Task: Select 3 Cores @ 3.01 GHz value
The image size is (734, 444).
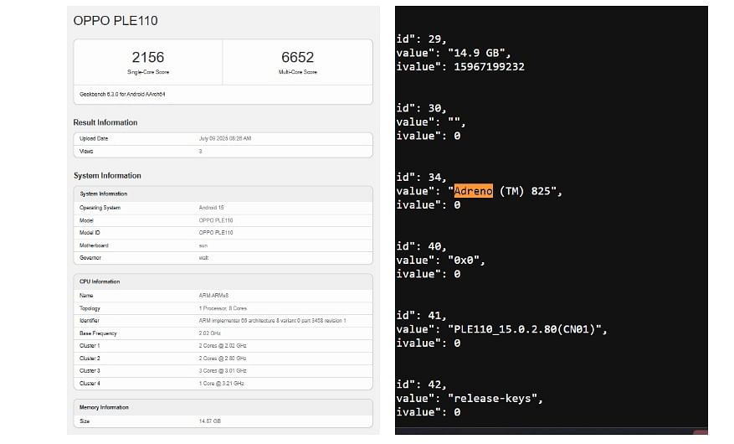Action: [223, 371]
